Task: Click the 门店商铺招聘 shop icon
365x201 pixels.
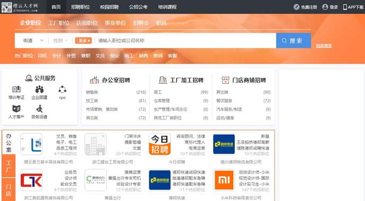Action: point(225,80)
